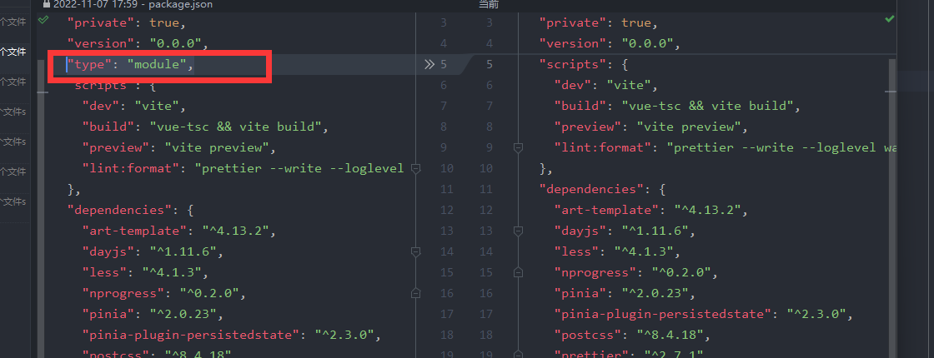Collapse the fold marker at left pane line 10

point(415,168)
